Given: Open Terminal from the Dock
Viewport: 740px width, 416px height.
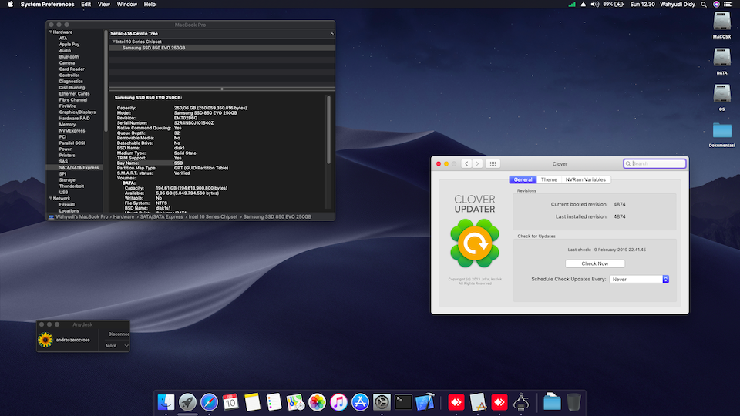Looking at the screenshot, I should tap(403, 402).
